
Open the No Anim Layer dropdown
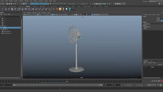(140, 85)
